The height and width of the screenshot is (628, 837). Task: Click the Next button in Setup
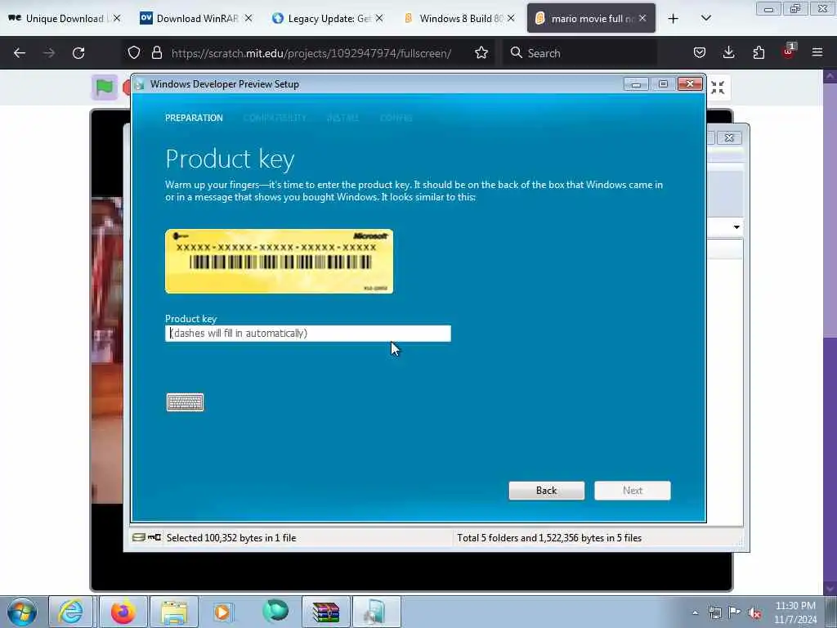point(632,491)
